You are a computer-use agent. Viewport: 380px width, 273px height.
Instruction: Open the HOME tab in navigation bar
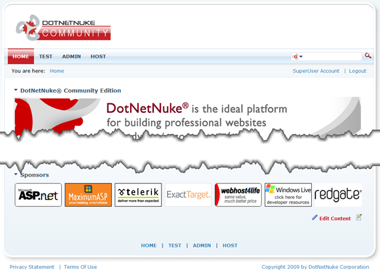[x=21, y=56]
